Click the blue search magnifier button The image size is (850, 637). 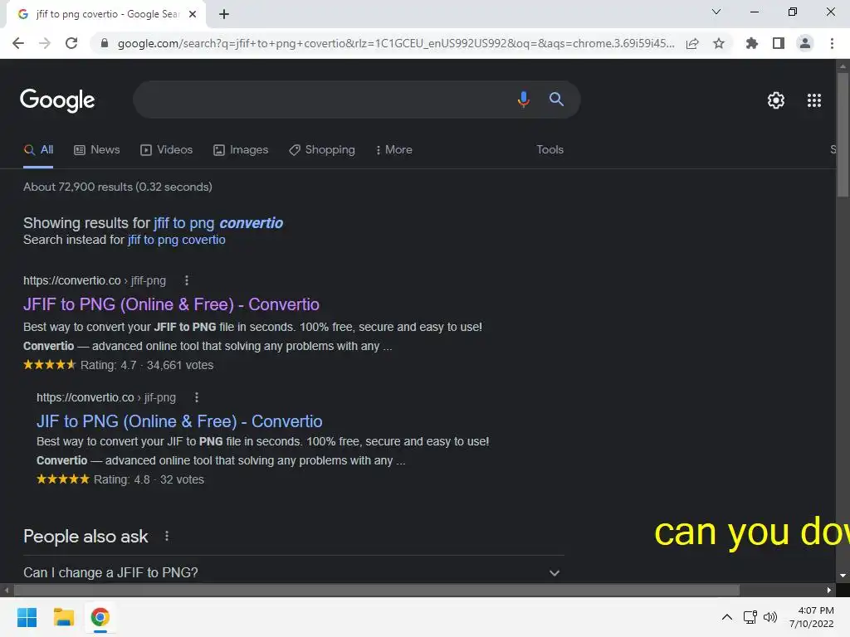click(556, 100)
